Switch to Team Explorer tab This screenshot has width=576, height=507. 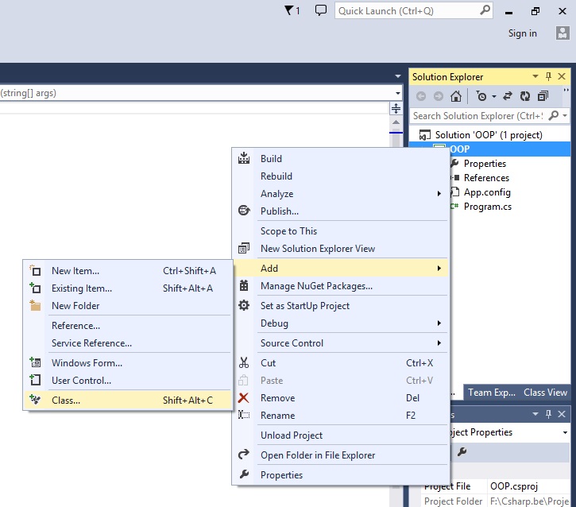click(492, 393)
